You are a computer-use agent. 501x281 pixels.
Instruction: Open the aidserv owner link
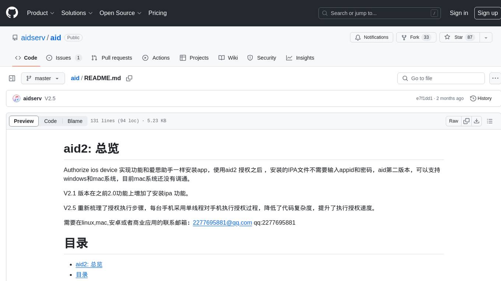[33, 38]
